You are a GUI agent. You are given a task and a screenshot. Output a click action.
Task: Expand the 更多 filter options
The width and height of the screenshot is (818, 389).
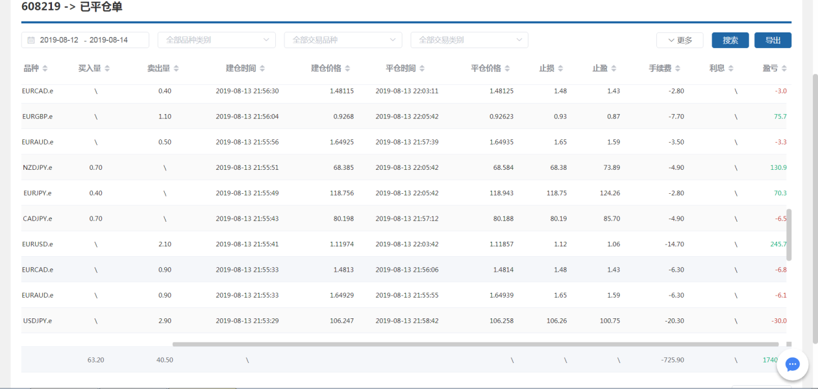[680, 40]
